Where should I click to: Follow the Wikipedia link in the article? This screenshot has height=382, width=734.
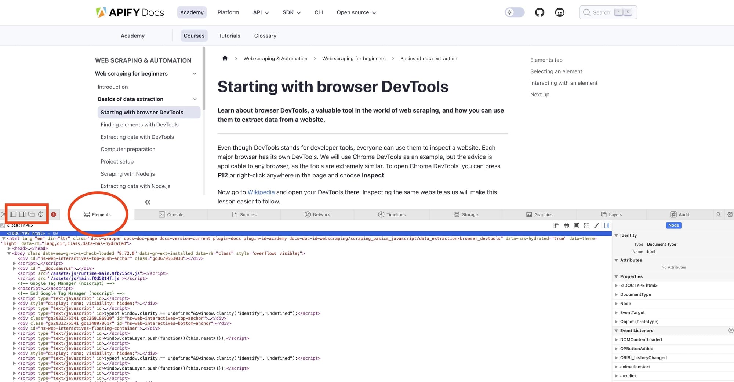coord(261,192)
